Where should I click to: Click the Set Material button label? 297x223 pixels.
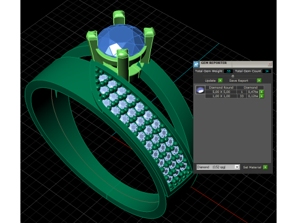click(x=252, y=167)
